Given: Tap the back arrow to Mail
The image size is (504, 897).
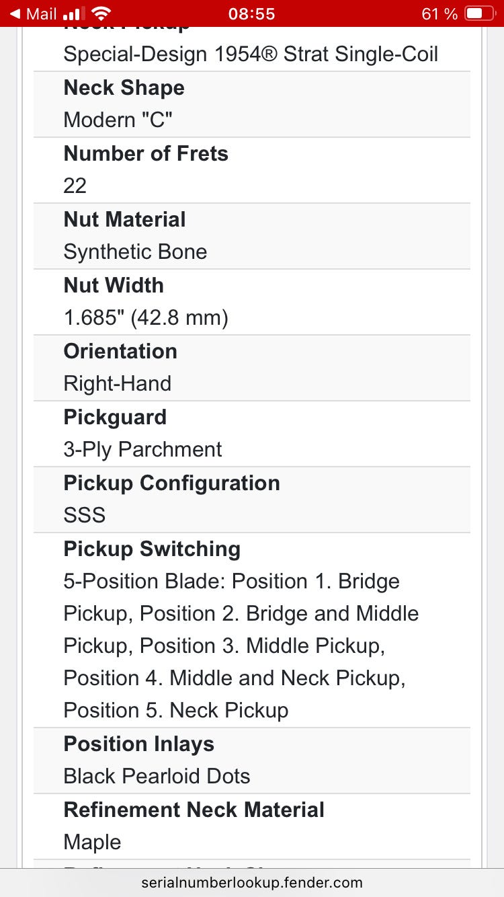Looking at the screenshot, I should coord(15,13).
